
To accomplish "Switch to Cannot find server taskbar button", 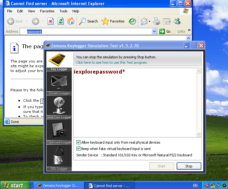I will 110,186.
